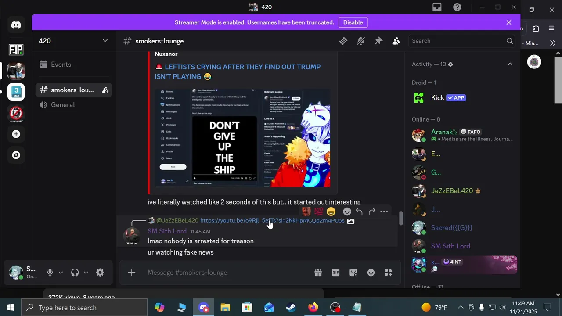Open emoji picker in message bar

[371, 273]
